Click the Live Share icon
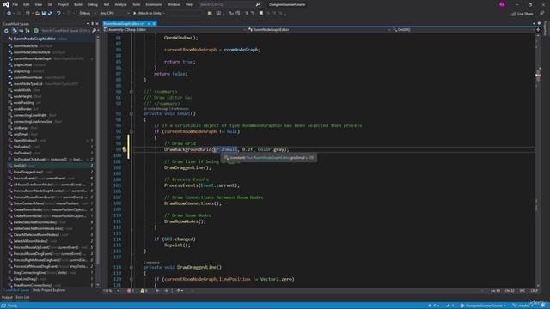The height and width of the screenshot is (309, 550). click(x=514, y=14)
